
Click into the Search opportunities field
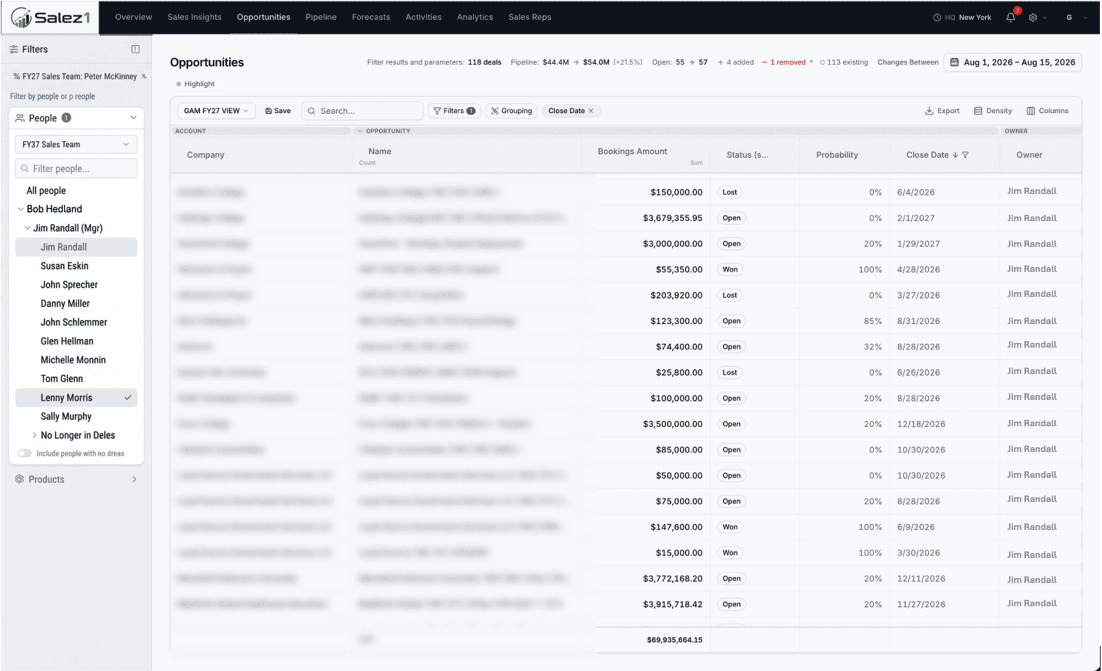pos(362,111)
